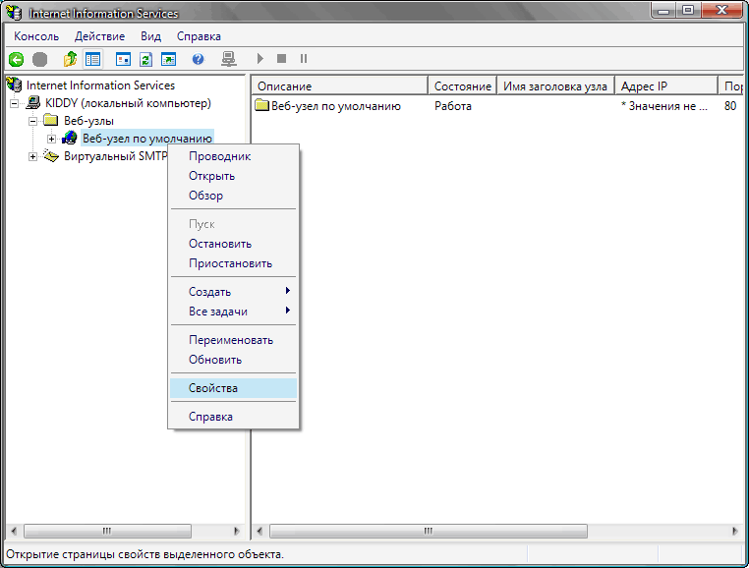The height and width of the screenshot is (568, 749).
Task: Select Виртуальный SMTP tree label
Action: point(116,155)
